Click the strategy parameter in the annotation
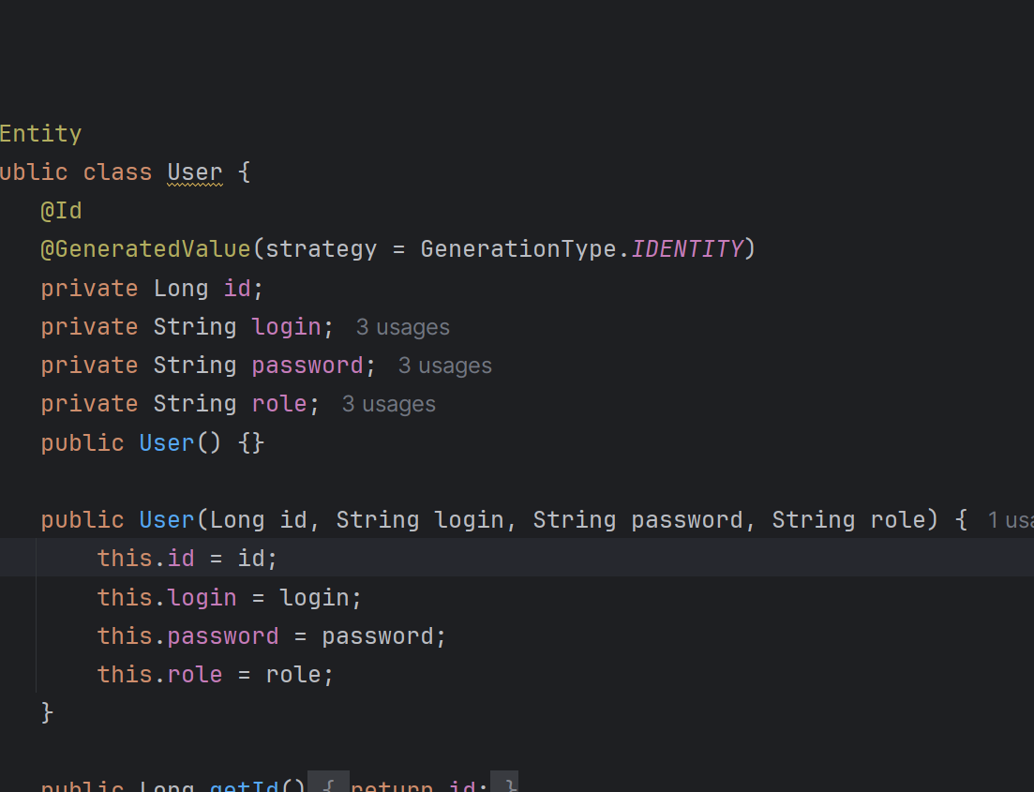This screenshot has height=792, width=1034. (x=322, y=249)
